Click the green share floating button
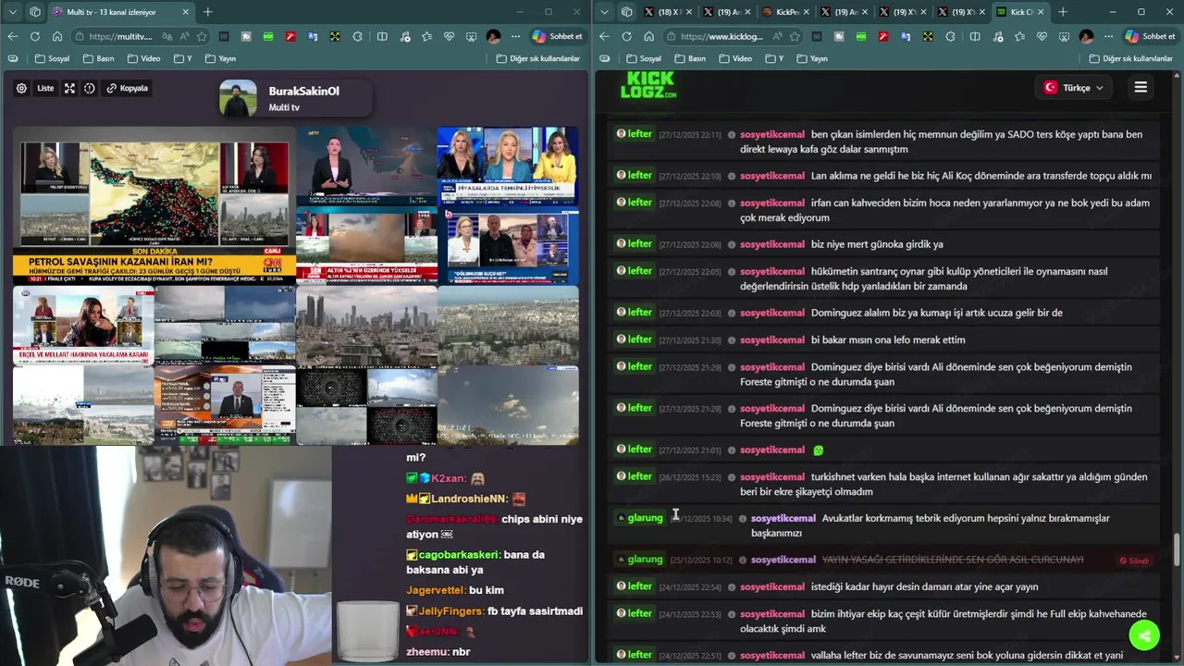The image size is (1184, 666). point(1144,635)
